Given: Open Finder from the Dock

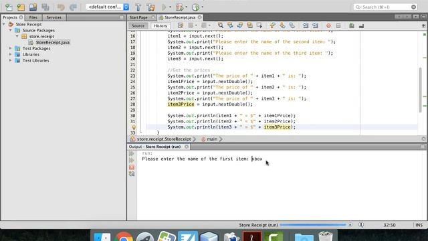Looking at the screenshot, I should pos(102,236).
